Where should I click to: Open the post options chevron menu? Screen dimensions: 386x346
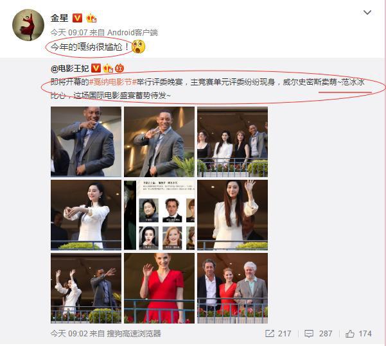pos(367,12)
